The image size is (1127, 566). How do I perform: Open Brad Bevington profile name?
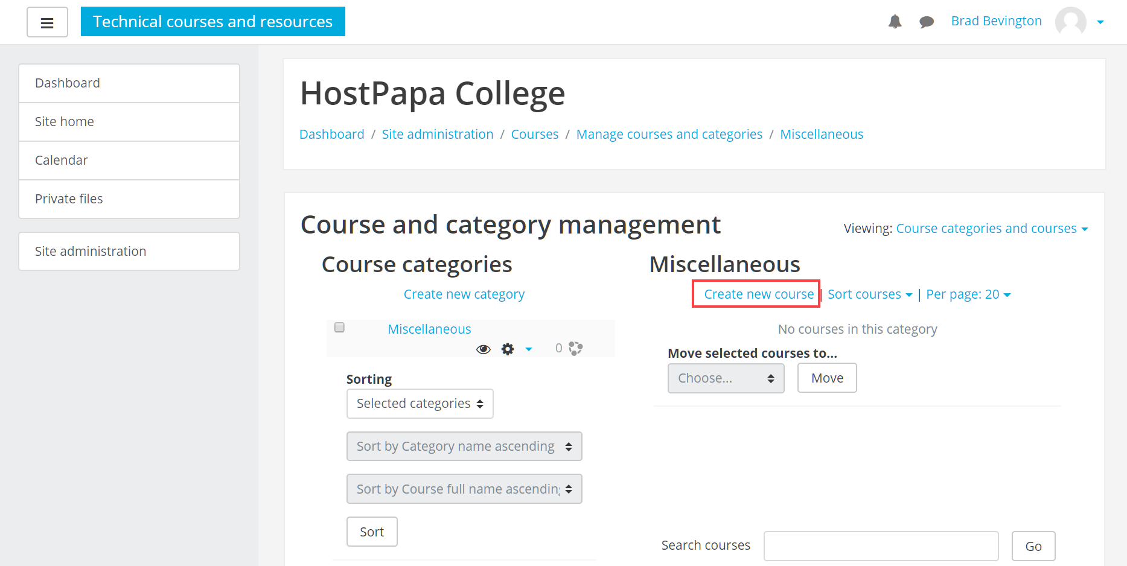(x=996, y=21)
